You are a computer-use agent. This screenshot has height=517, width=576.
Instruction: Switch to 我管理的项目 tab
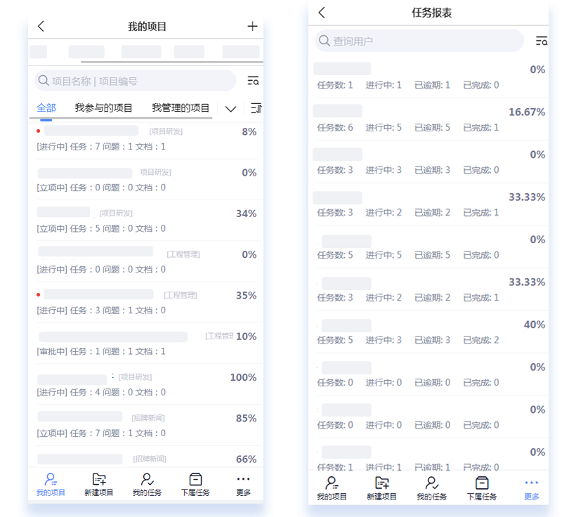(x=181, y=108)
